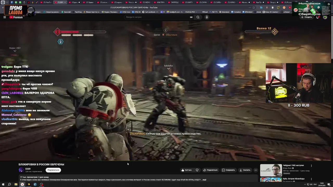This screenshot has height=187, width=333.
Task: Share the video via Поделиться
Action: pyautogui.click(x=210, y=170)
